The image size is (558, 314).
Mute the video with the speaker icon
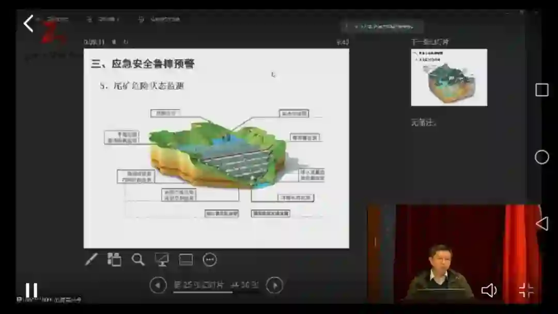pyautogui.click(x=489, y=290)
